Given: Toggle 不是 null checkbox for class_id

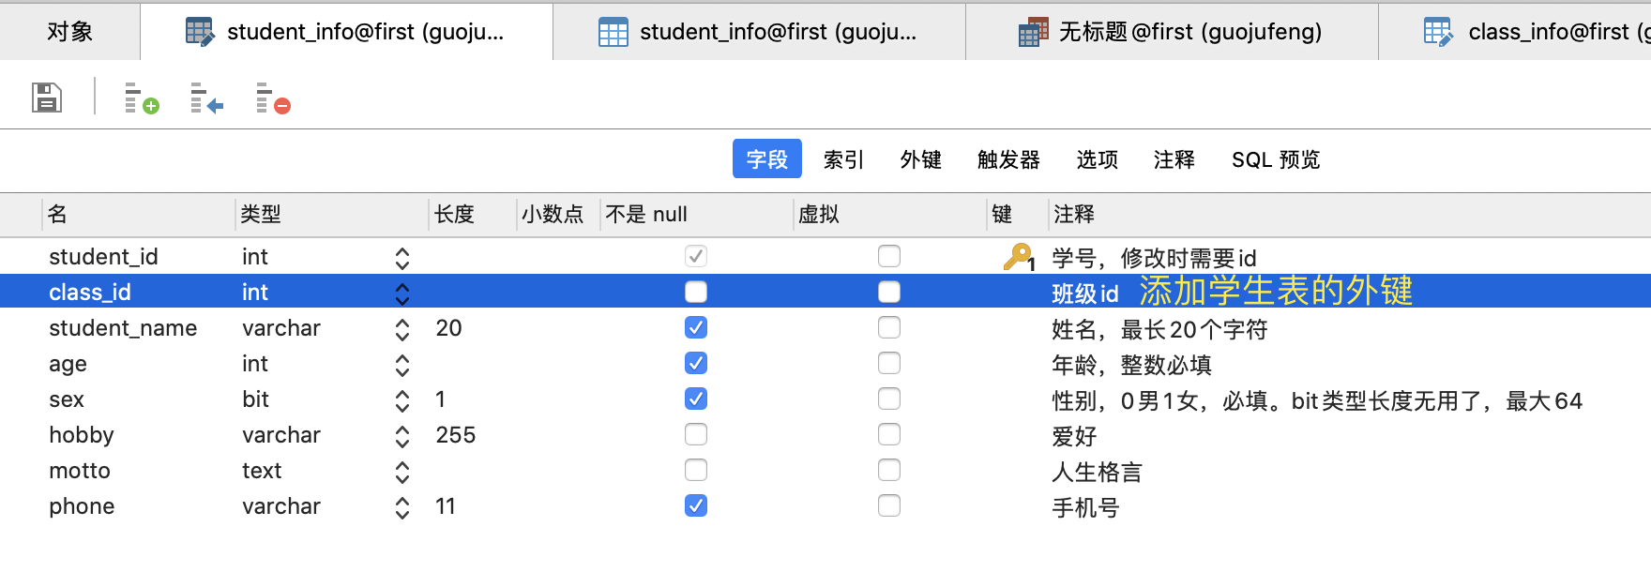Looking at the screenshot, I should [x=696, y=292].
